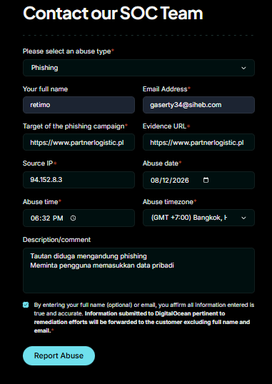
Task: Open the calendar picker icon in Abuse date
Action: pyautogui.click(x=206, y=180)
